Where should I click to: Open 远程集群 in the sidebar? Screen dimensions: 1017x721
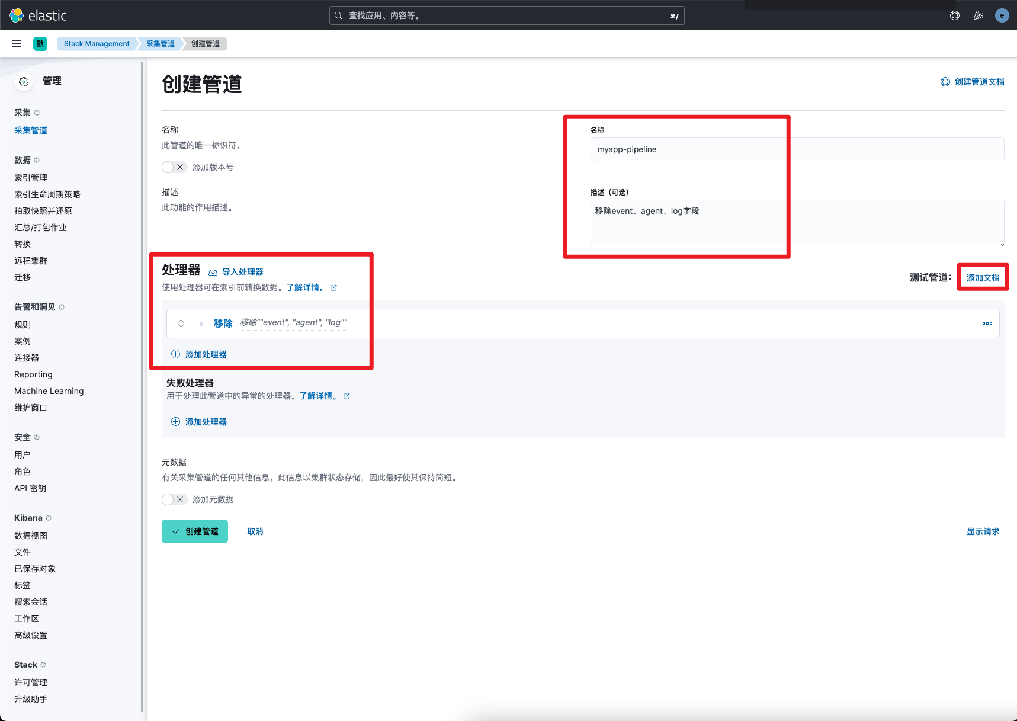[31, 261]
